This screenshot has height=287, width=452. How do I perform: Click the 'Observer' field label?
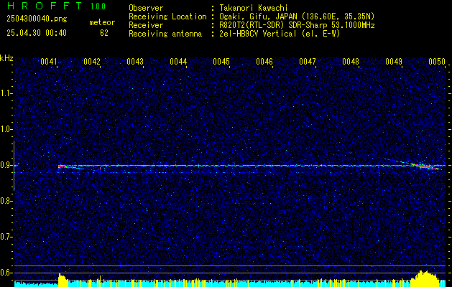point(146,8)
